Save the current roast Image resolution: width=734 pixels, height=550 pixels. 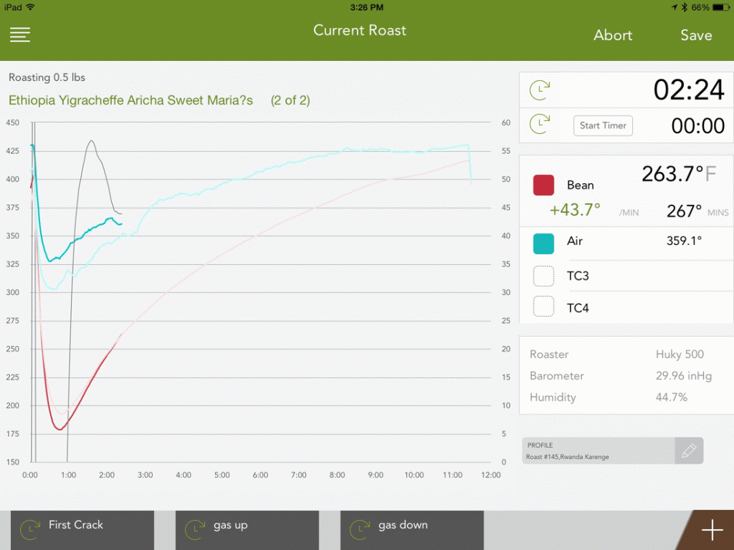point(696,35)
